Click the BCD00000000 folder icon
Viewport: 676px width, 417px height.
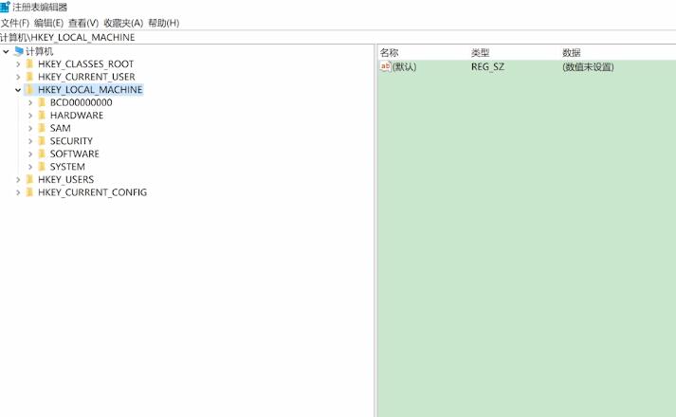tap(42, 102)
